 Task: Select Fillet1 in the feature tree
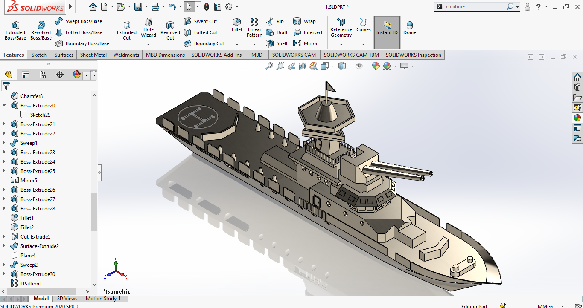27,218
